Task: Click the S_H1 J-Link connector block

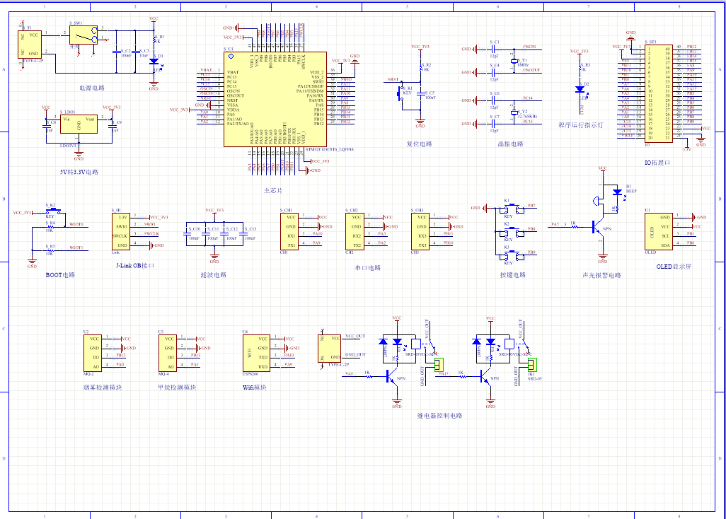Action: click(x=121, y=231)
